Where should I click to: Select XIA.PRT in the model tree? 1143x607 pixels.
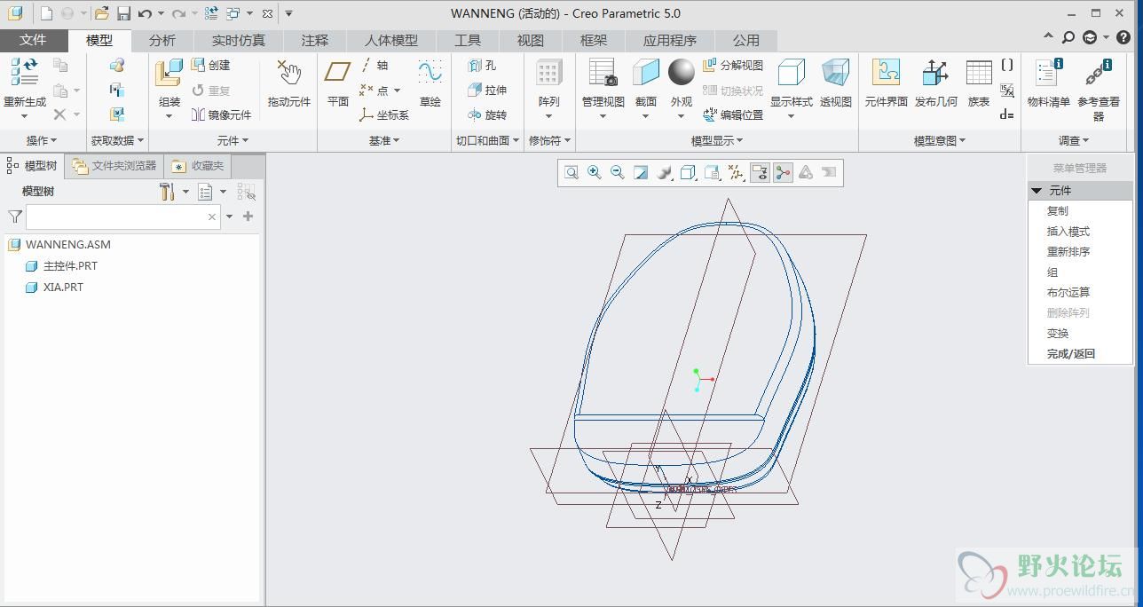55,287
